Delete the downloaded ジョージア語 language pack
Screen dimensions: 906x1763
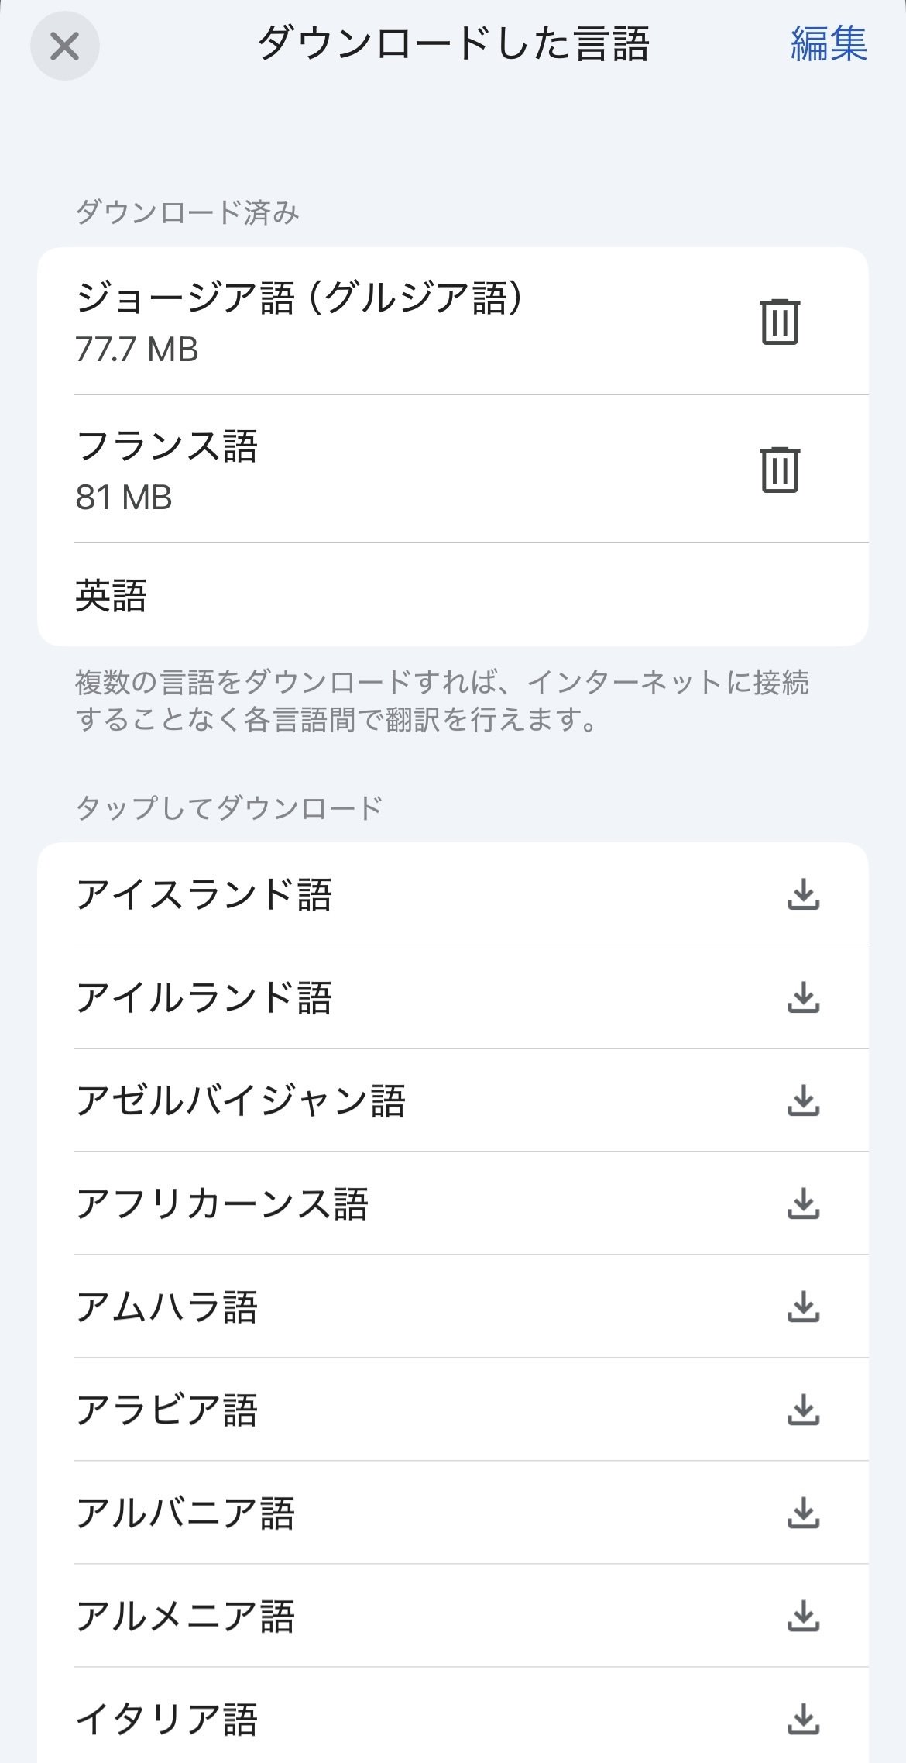tap(779, 321)
